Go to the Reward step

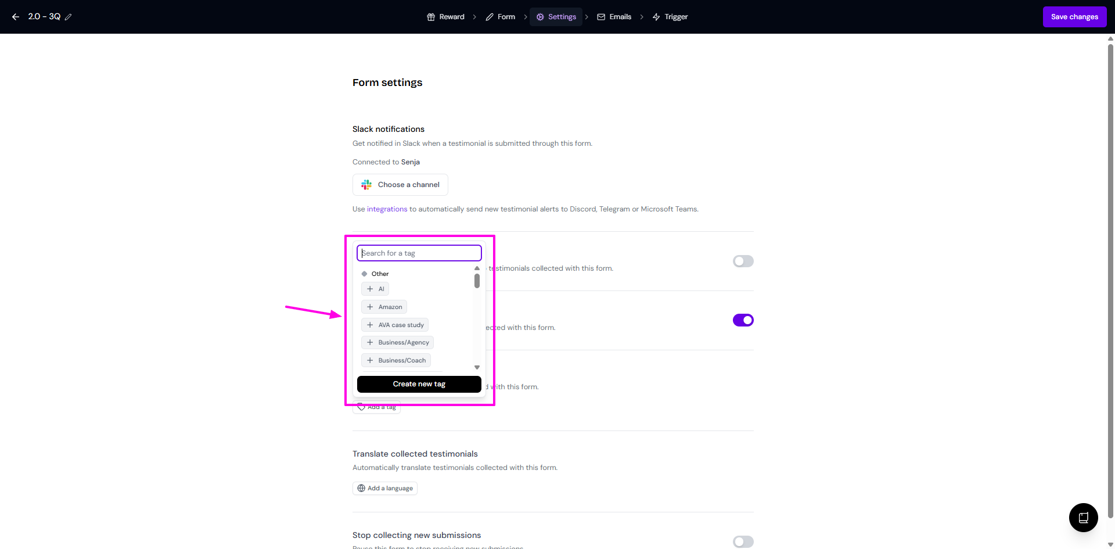pyautogui.click(x=445, y=17)
